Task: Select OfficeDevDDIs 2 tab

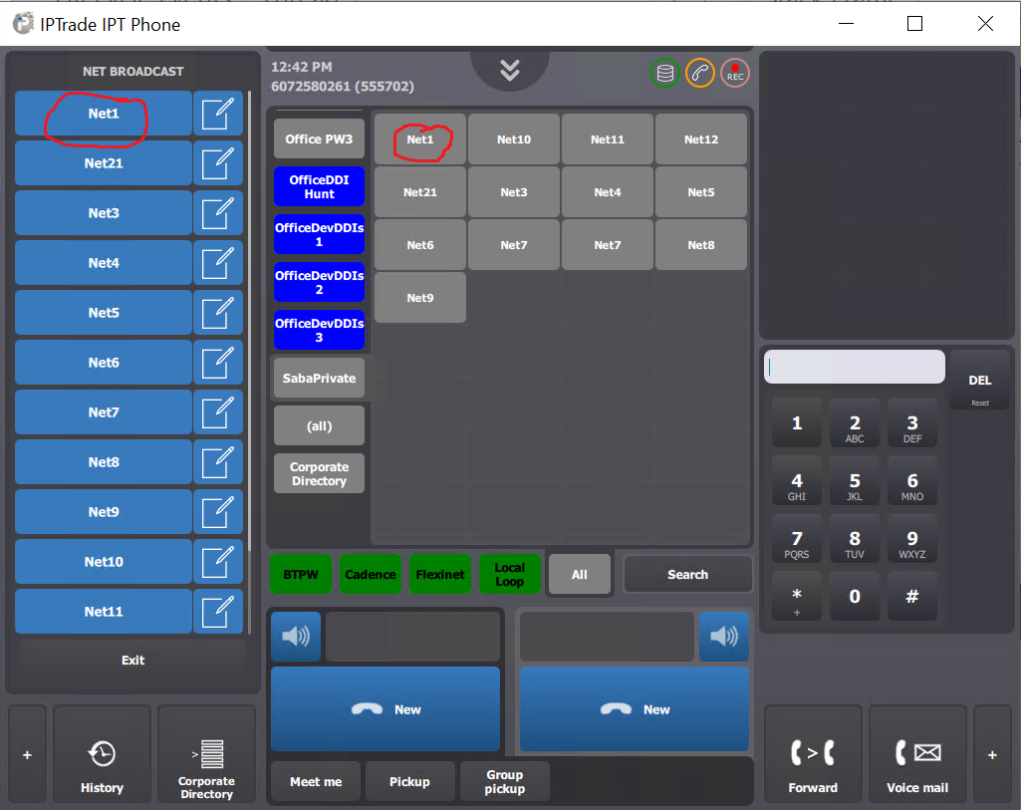Action: (319, 283)
